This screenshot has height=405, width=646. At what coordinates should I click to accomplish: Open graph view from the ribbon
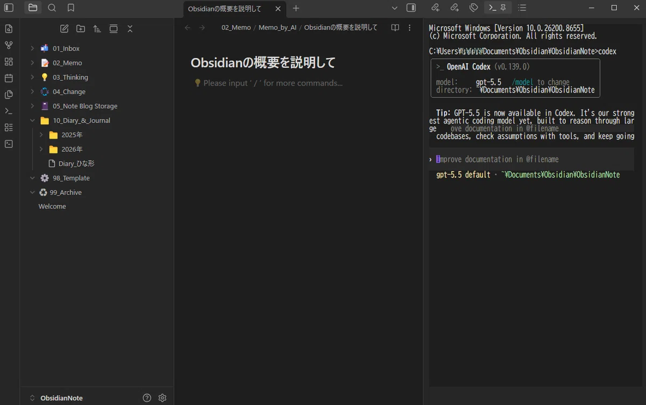(x=9, y=45)
